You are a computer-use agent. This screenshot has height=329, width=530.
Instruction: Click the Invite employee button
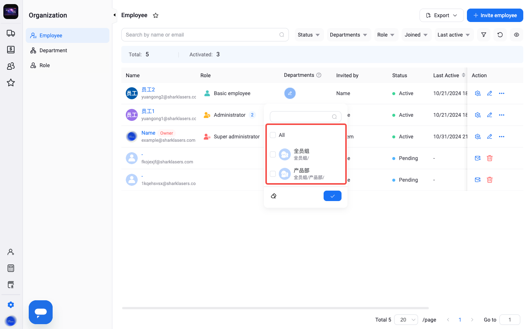[495, 15]
